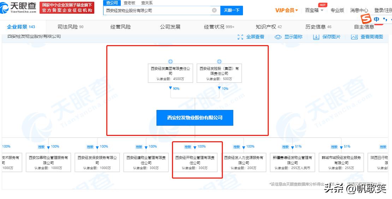Switch to the 知识产权 tab

point(269,27)
